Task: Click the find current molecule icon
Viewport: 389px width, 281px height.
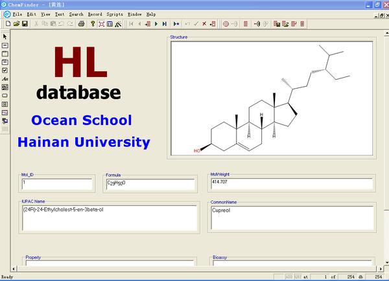Action: pos(257,24)
